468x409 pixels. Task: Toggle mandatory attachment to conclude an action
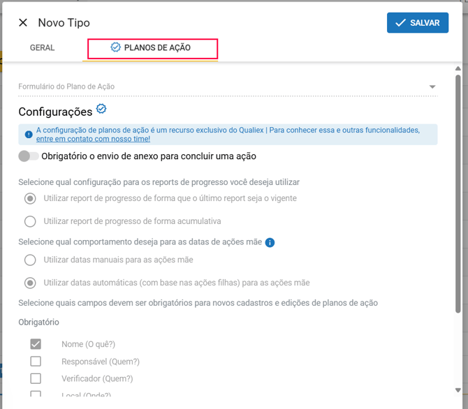point(29,156)
